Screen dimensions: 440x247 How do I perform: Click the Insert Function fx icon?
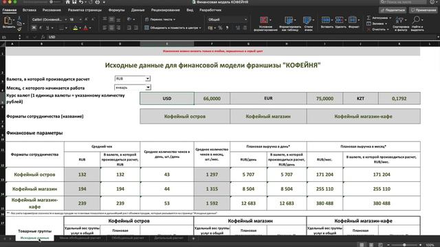tap(43, 36)
